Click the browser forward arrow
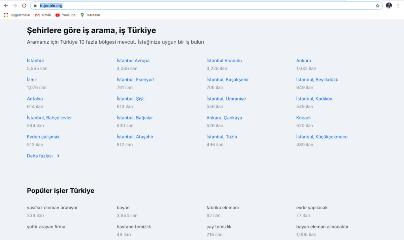The image size is (404, 240). (x=15, y=6)
